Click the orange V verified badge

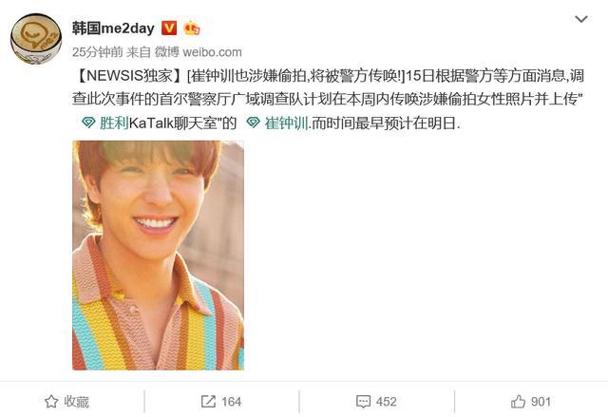(169, 28)
